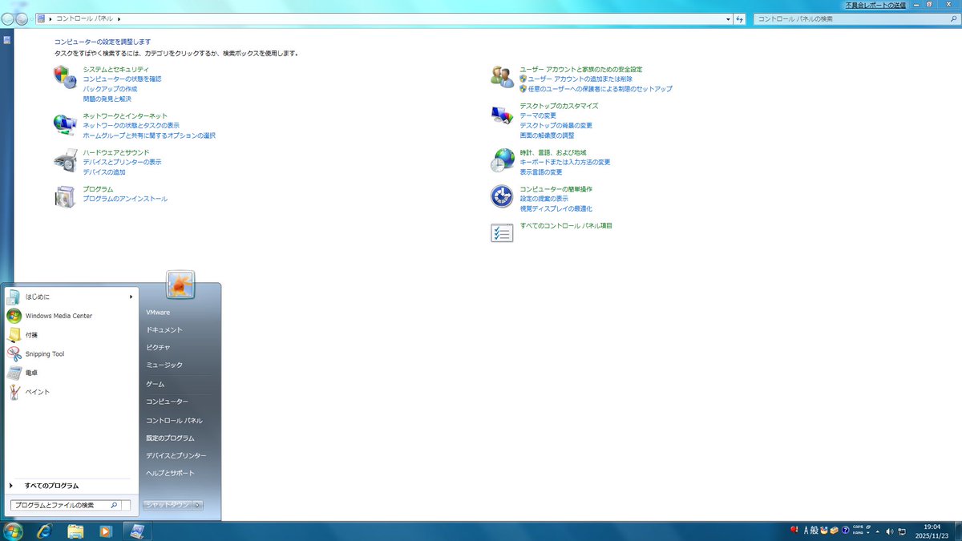Launch Internet Explorer from the taskbar
The height and width of the screenshot is (541, 962).
point(44,531)
